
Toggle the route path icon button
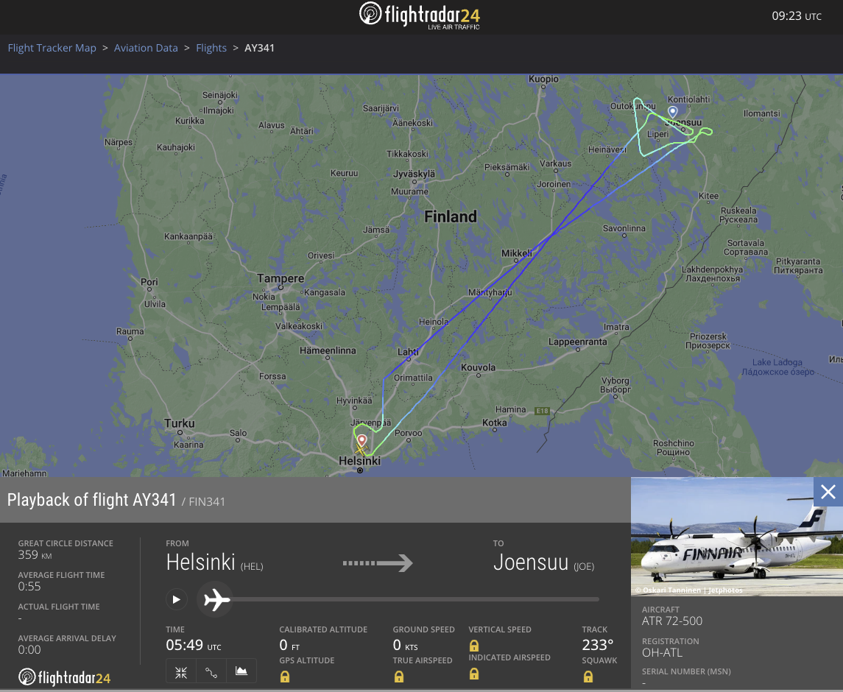pyautogui.click(x=211, y=672)
